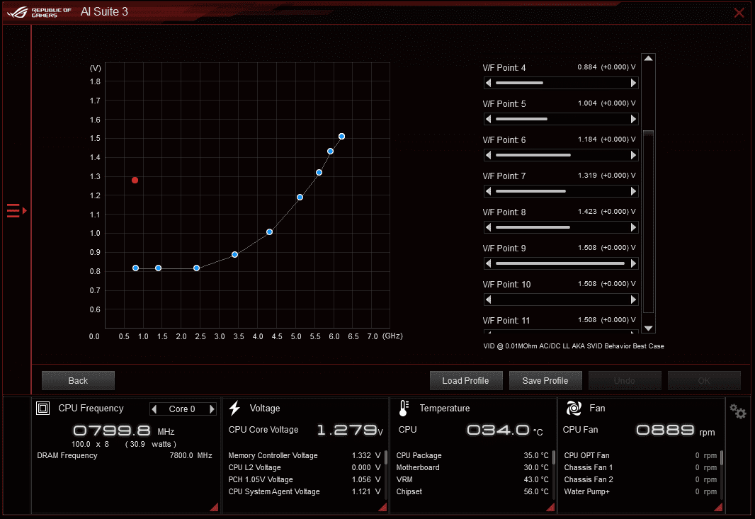Decrease V/F Point 4 with left arrow
Viewport: 755px width, 519px height.
click(x=488, y=83)
